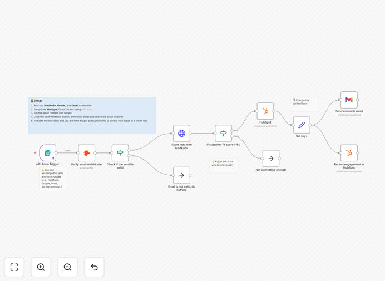Open the If customer fit score node
Viewport: 385px width, 281px height.
[224, 134]
